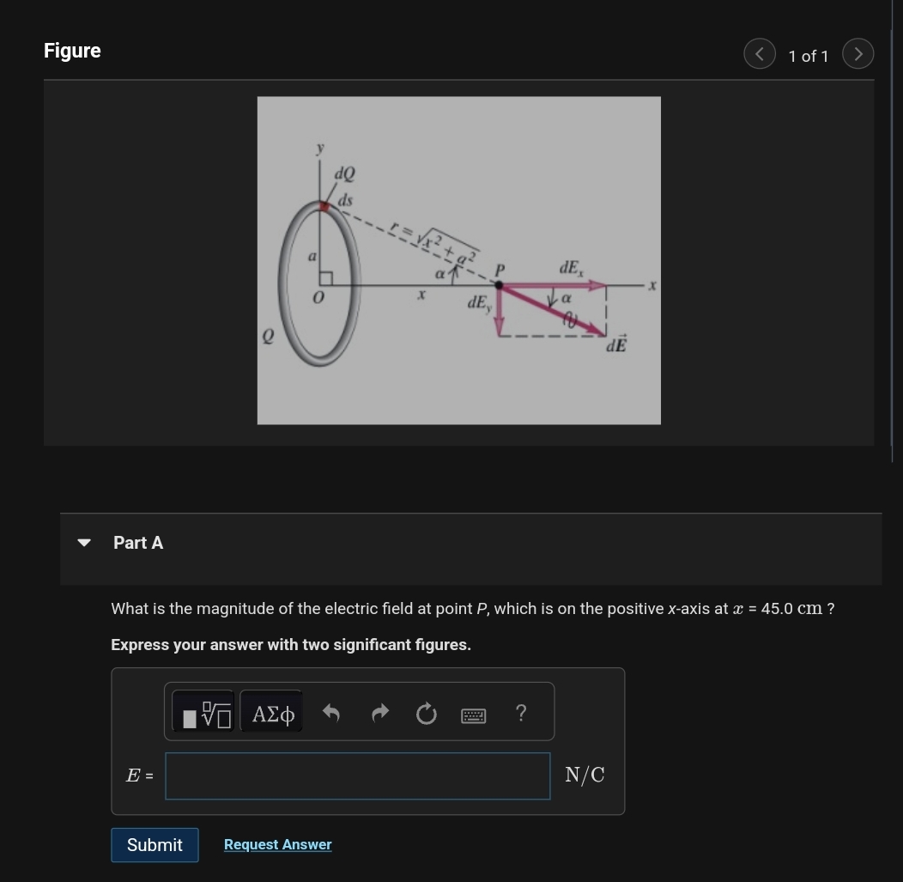This screenshot has height=882, width=903.
Task: Open equation editor help via the question mark
Action: (x=520, y=712)
